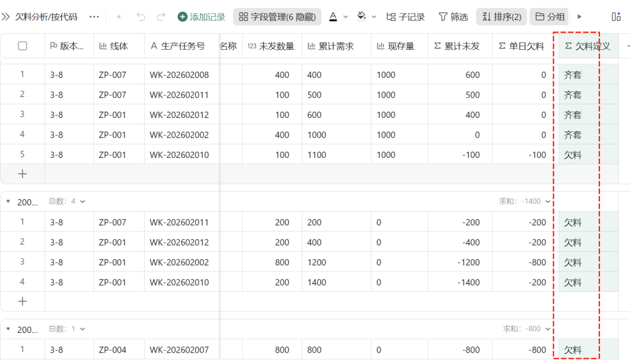
Task: Open the three-dot more options menu
Action: click(x=94, y=17)
